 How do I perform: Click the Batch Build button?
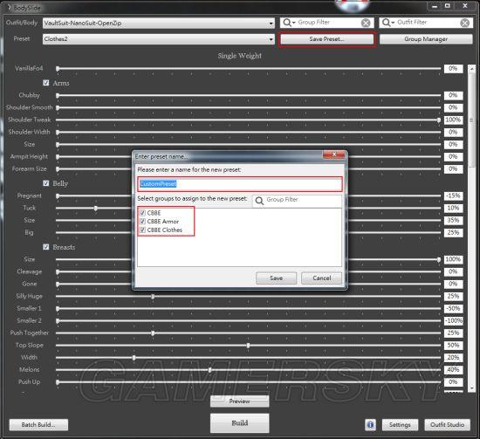pyautogui.click(x=38, y=425)
